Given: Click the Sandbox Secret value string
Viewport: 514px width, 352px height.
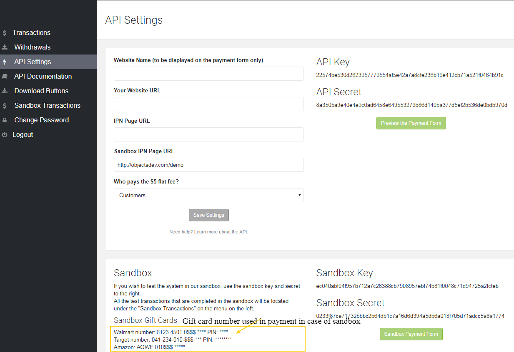Looking at the screenshot, I should (x=410, y=316).
